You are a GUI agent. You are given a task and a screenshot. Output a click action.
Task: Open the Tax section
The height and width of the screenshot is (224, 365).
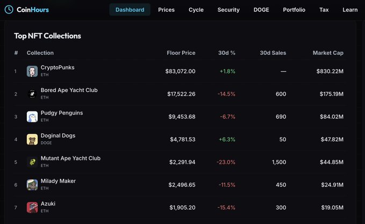324,10
